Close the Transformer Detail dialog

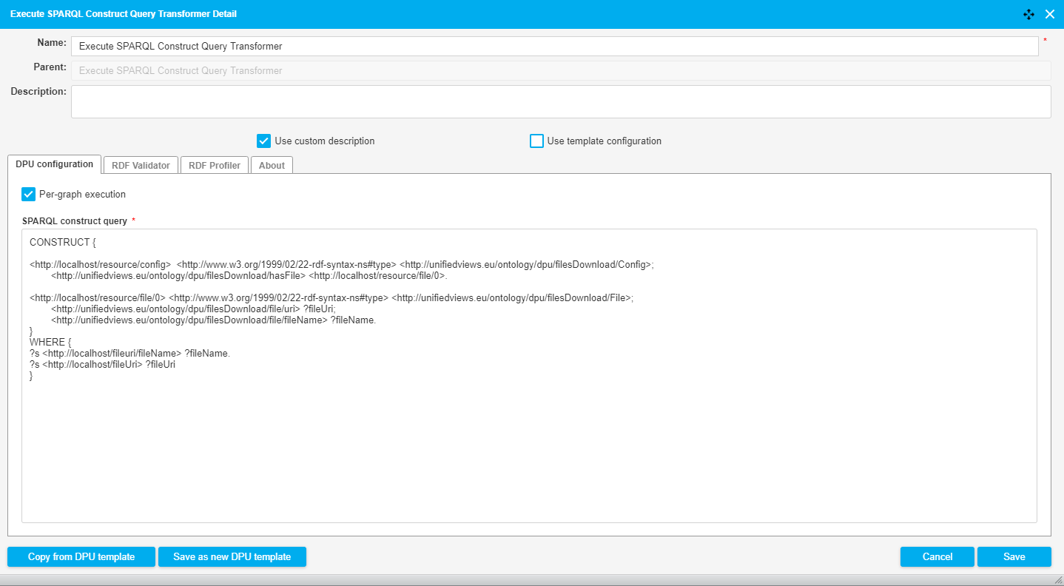(1049, 14)
